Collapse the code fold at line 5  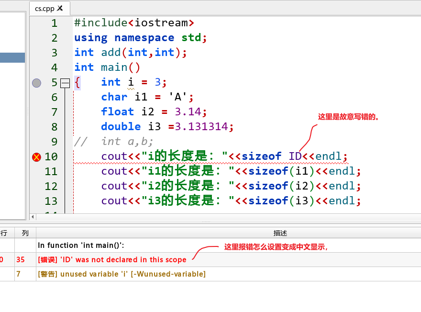coord(65,83)
